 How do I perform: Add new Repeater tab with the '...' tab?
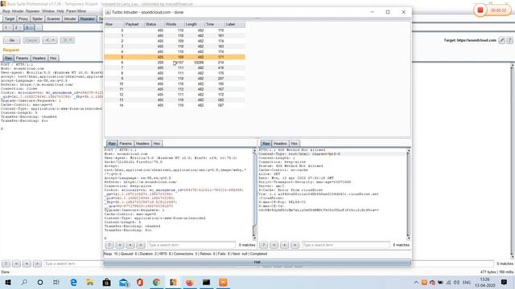pyautogui.click(x=39, y=28)
